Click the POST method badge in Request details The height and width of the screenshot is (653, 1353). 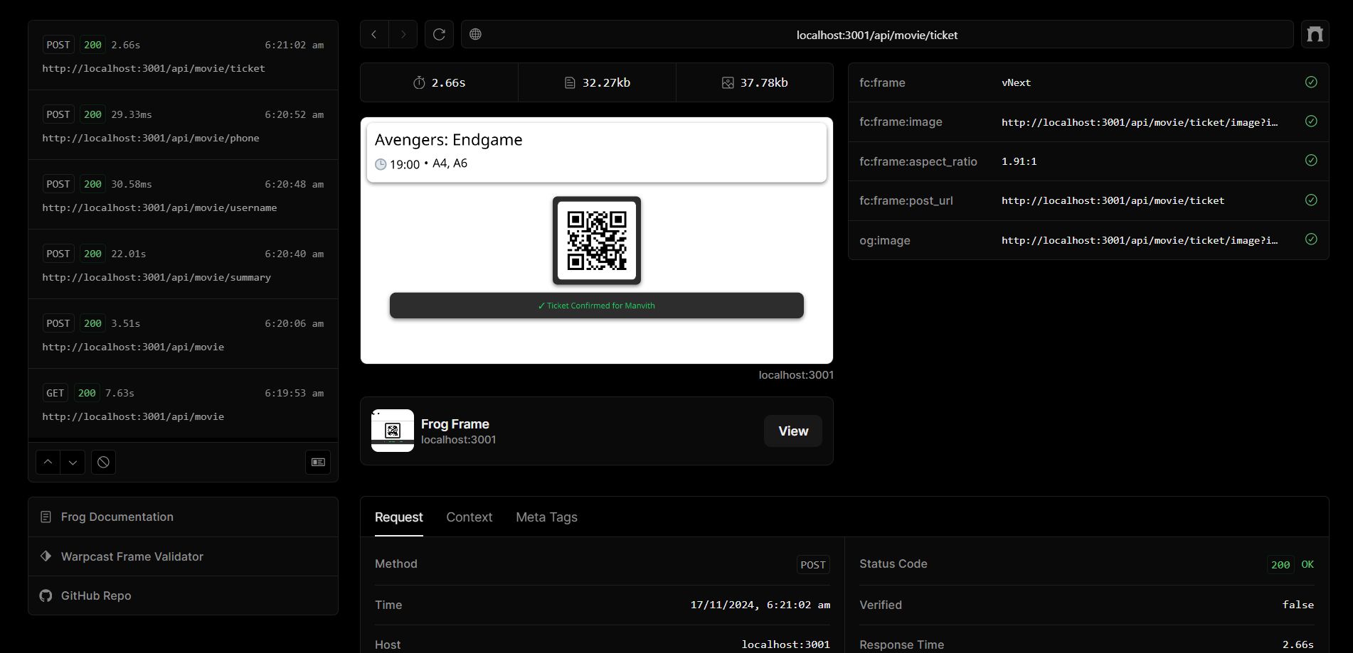click(x=813, y=564)
